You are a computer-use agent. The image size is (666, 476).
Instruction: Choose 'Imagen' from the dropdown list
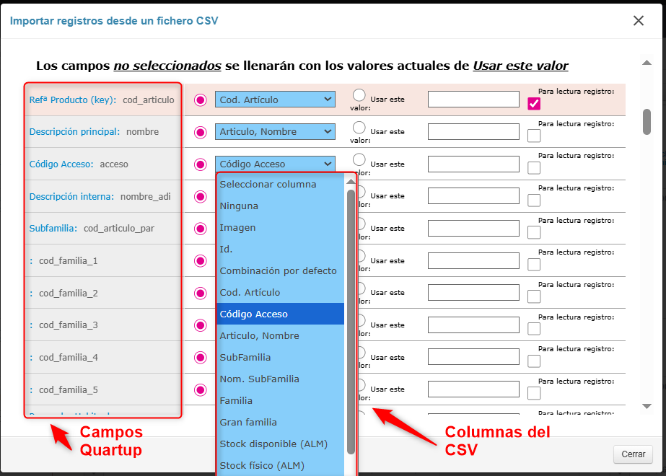coord(237,228)
